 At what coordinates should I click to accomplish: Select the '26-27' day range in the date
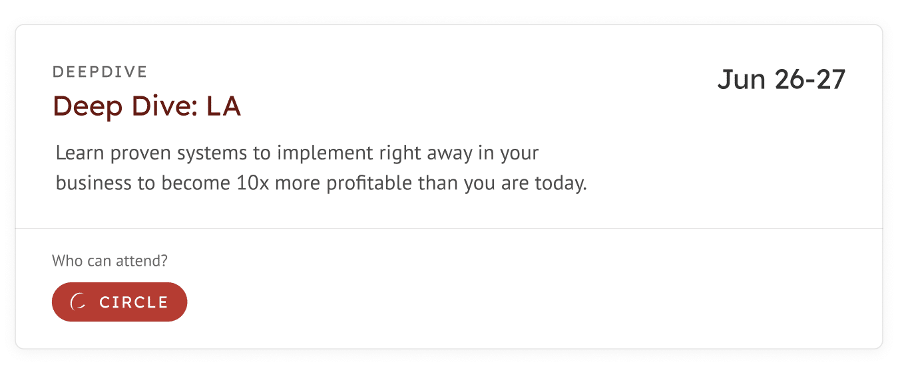click(810, 80)
